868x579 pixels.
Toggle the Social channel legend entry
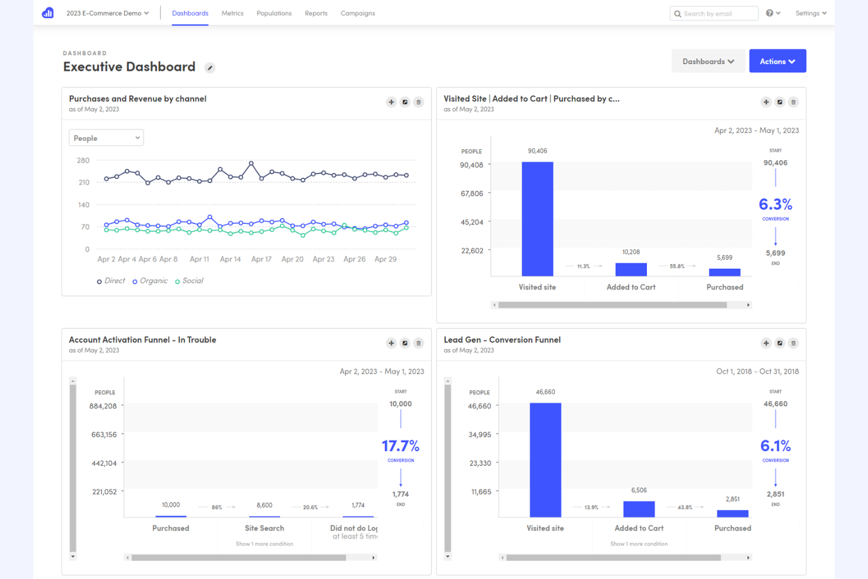[189, 280]
